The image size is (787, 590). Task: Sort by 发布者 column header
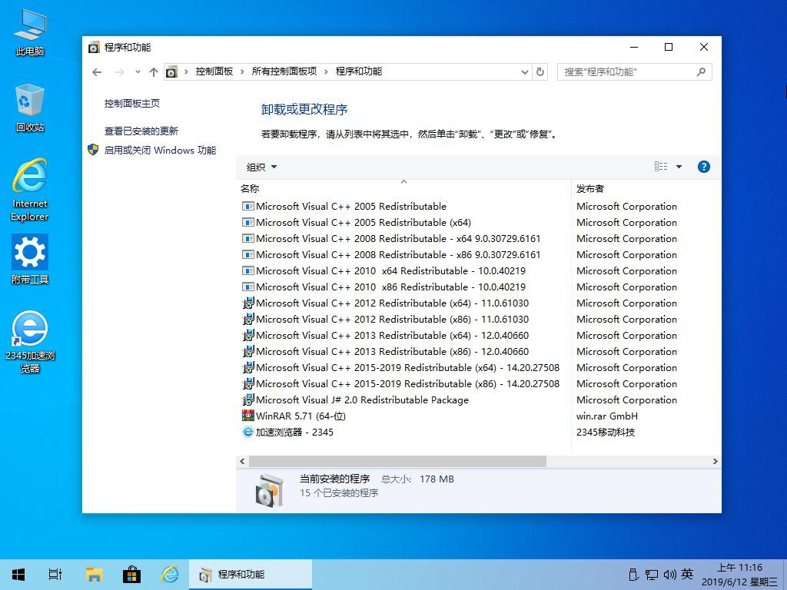pyautogui.click(x=589, y=189)
